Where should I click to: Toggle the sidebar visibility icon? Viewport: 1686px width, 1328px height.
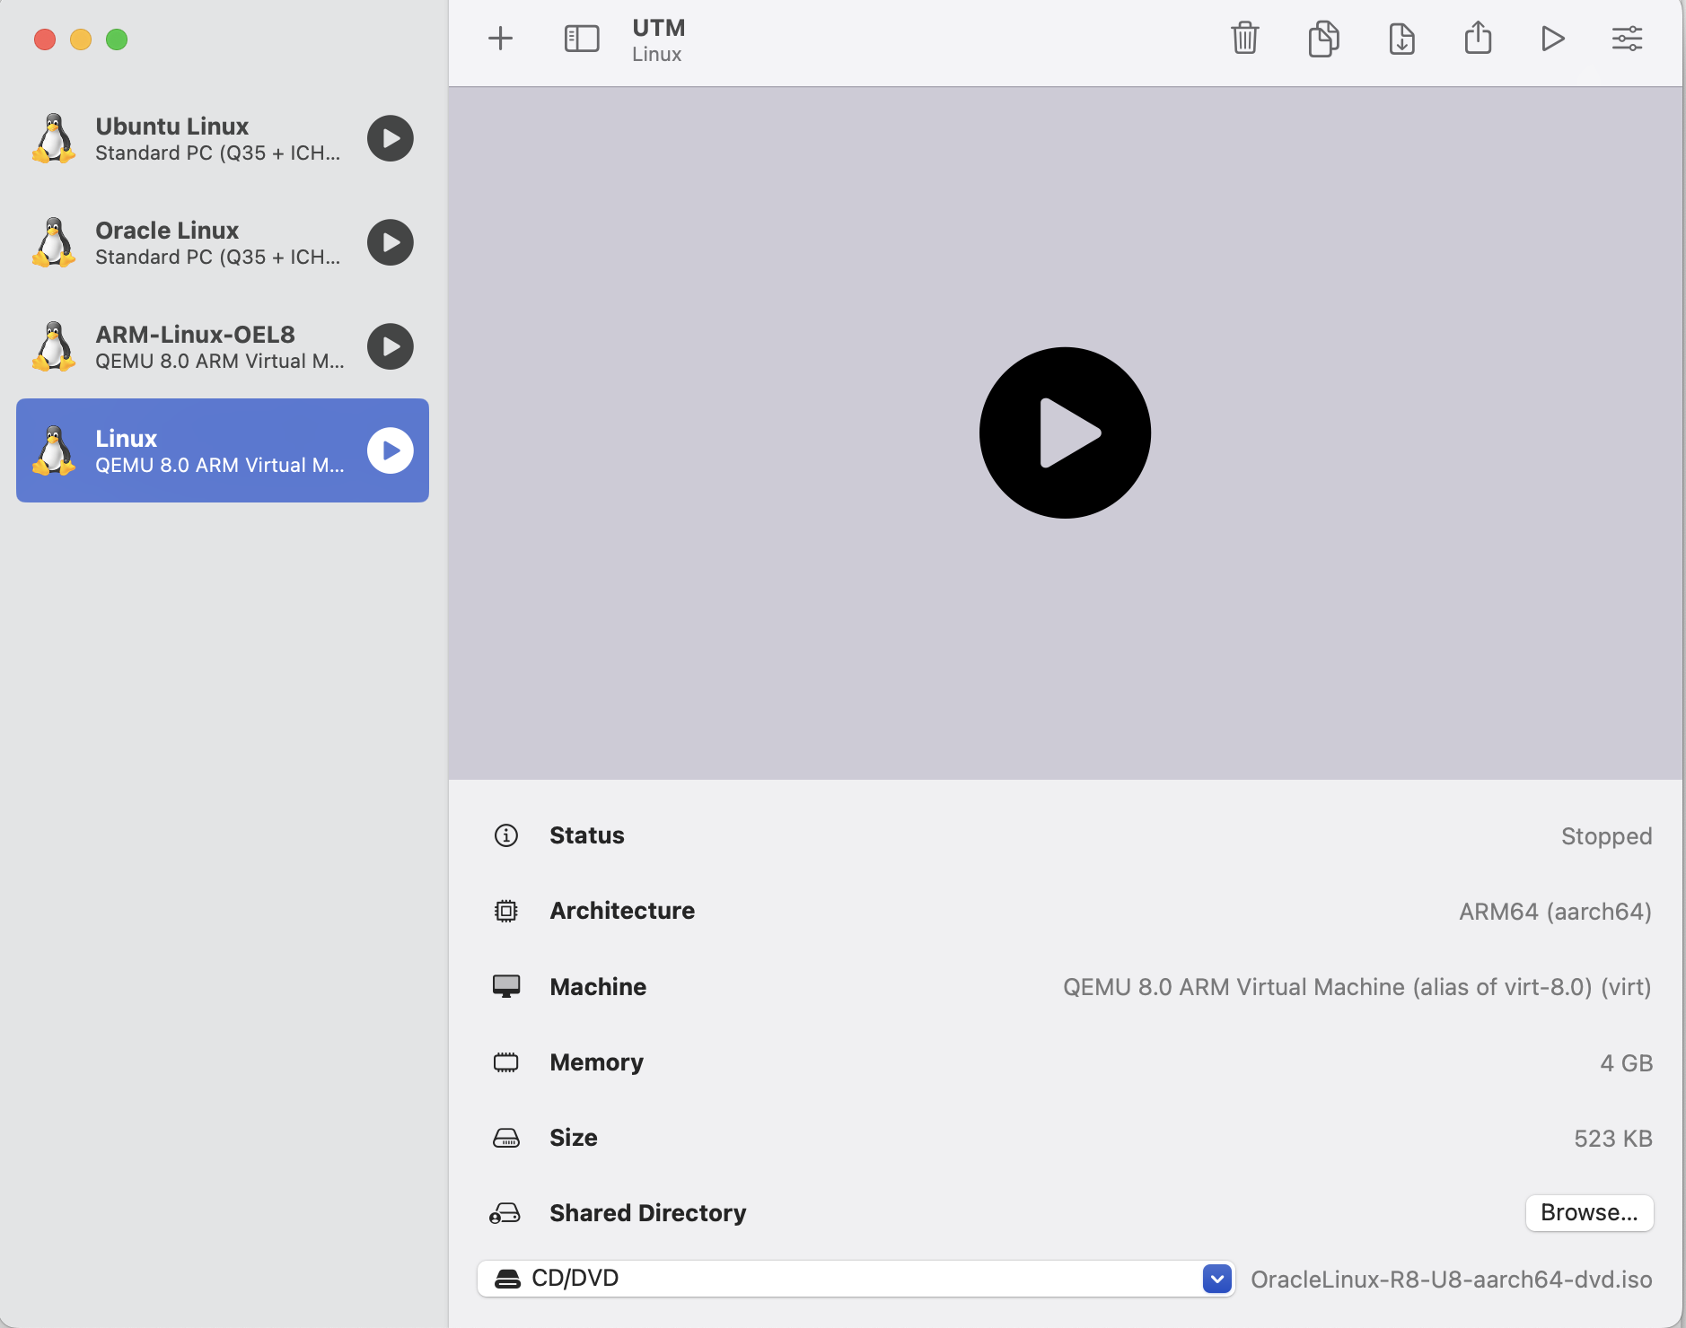coord(581,39)
